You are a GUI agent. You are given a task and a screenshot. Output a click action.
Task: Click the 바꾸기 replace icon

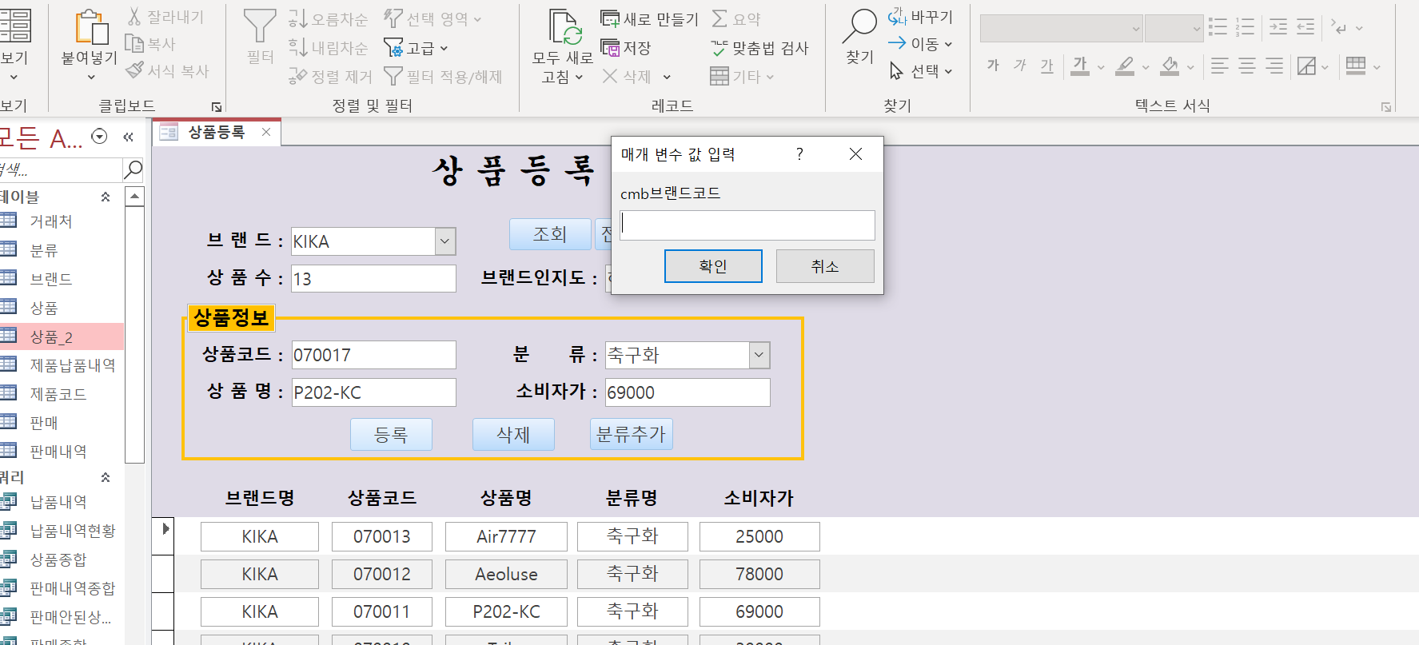tap(897, 17)
